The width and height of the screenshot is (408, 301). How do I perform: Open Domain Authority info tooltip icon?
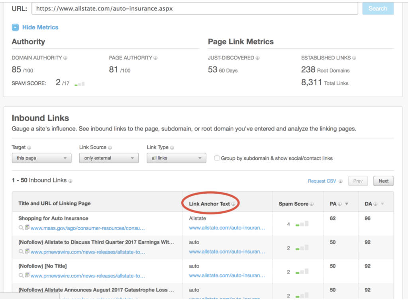65,58
